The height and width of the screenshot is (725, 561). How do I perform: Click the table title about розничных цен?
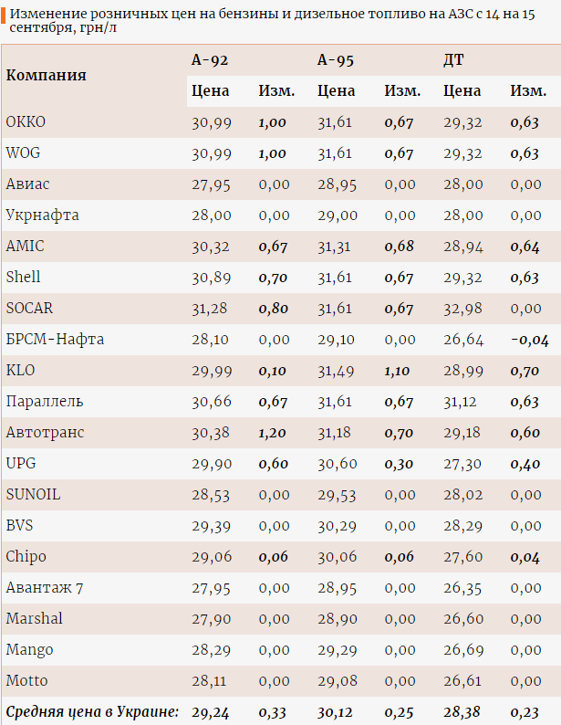pyautogui.click(x=274, y=20)
